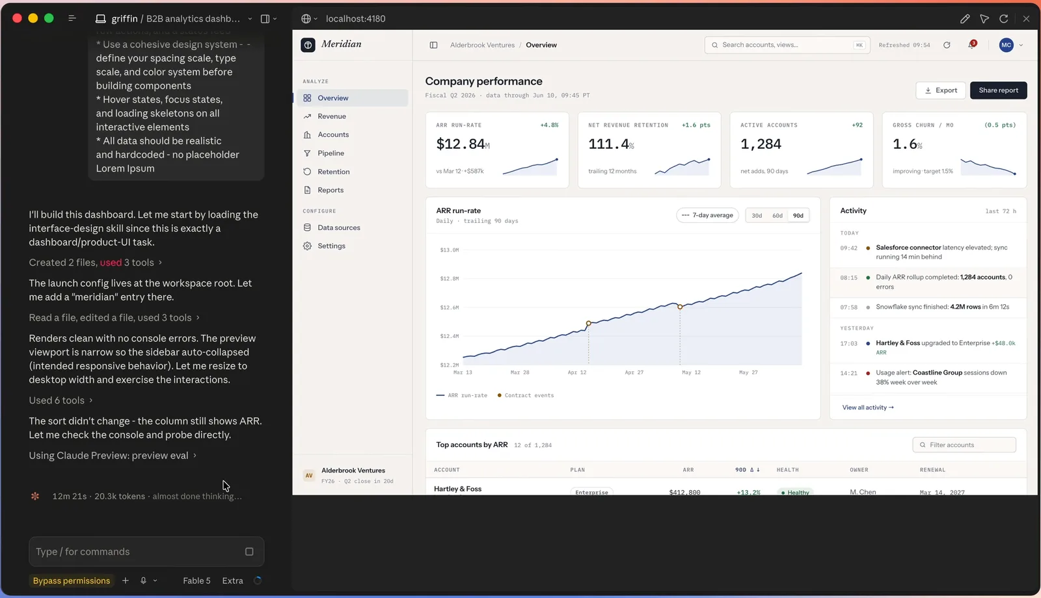1041x598 pixels.
Task: Open Retention in the sidebar
Action: pos(353,172)
